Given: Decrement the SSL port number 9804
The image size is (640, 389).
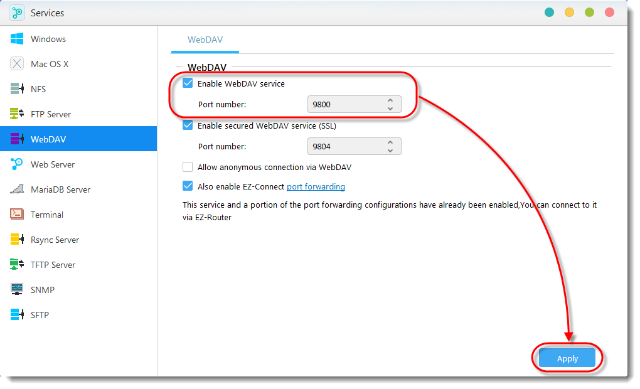Looking at the screenshot, I should [x=390, y=149].
